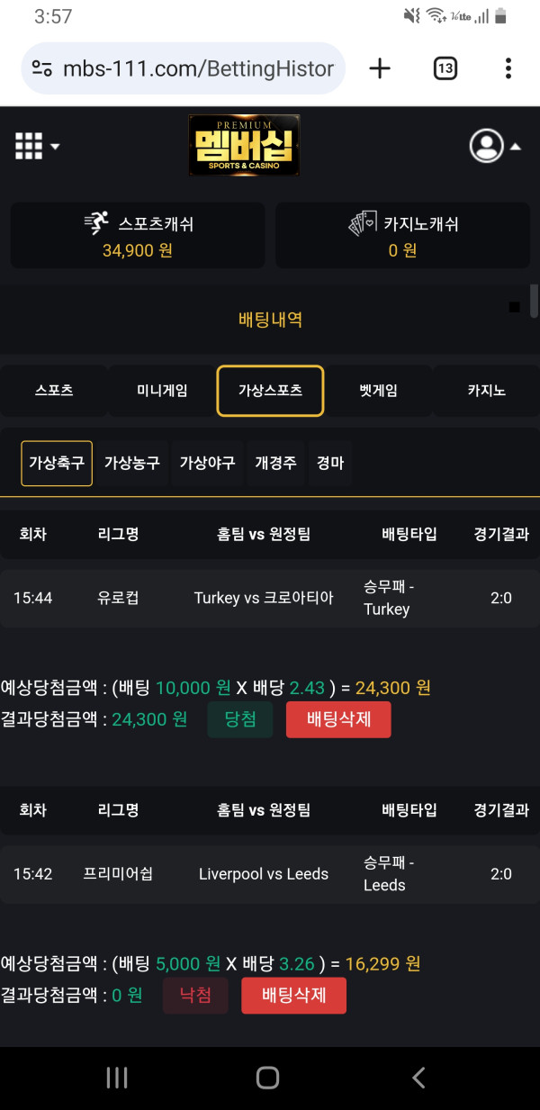Click the 당첨 win status button
540x1110 pixels.
tap(239, 719)
